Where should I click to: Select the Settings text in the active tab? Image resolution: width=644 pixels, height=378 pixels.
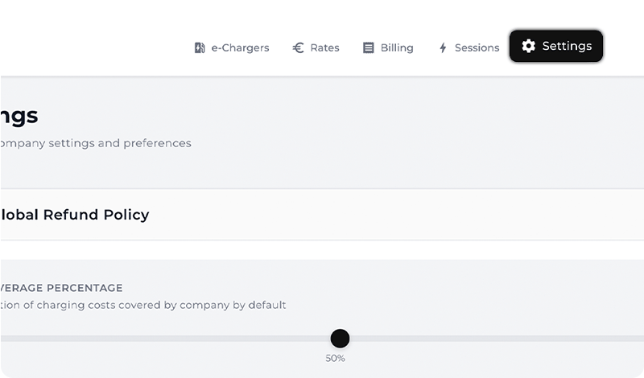coord(567,46)
